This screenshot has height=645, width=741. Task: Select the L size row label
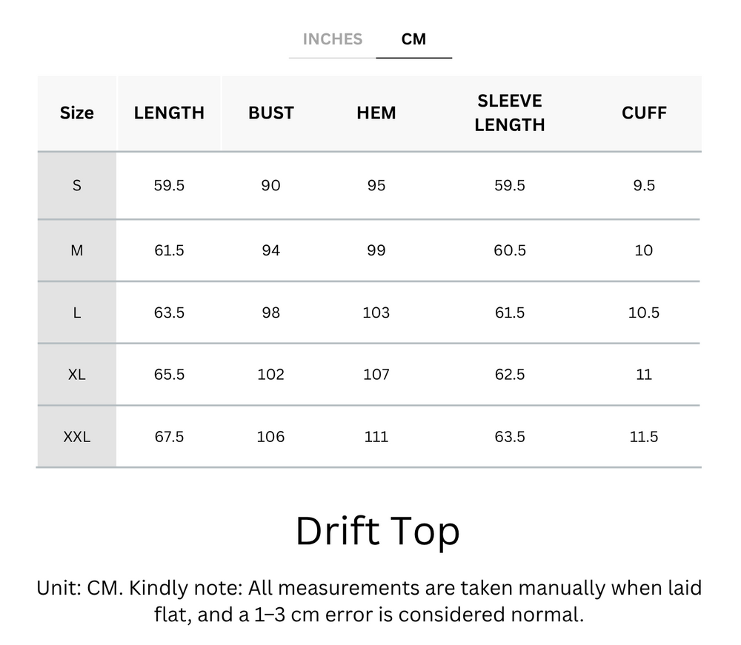(x=76, y=312)
